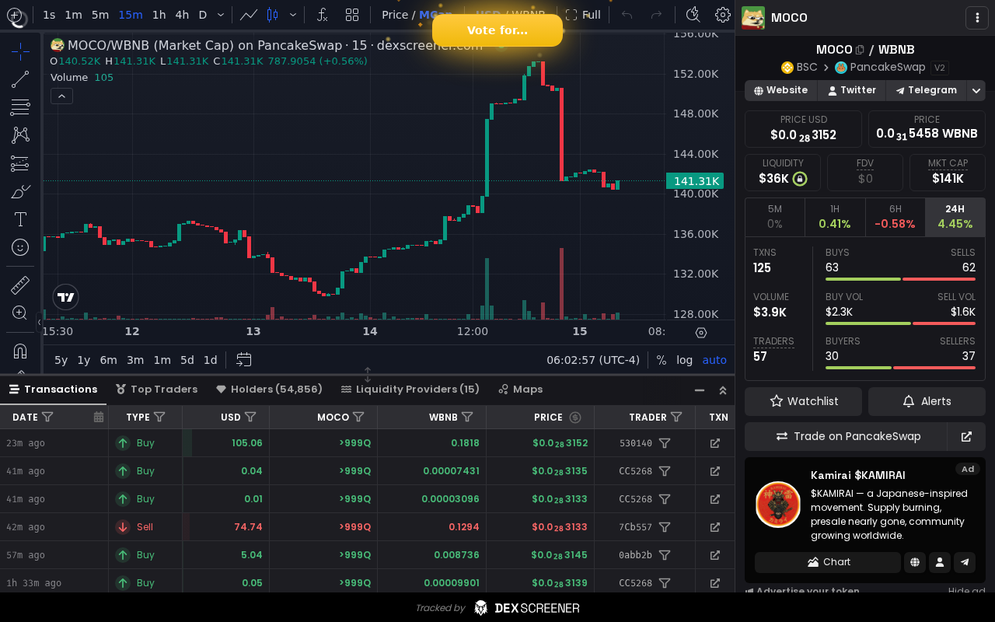Toggle the PRICE column currency

coord(575,418)
